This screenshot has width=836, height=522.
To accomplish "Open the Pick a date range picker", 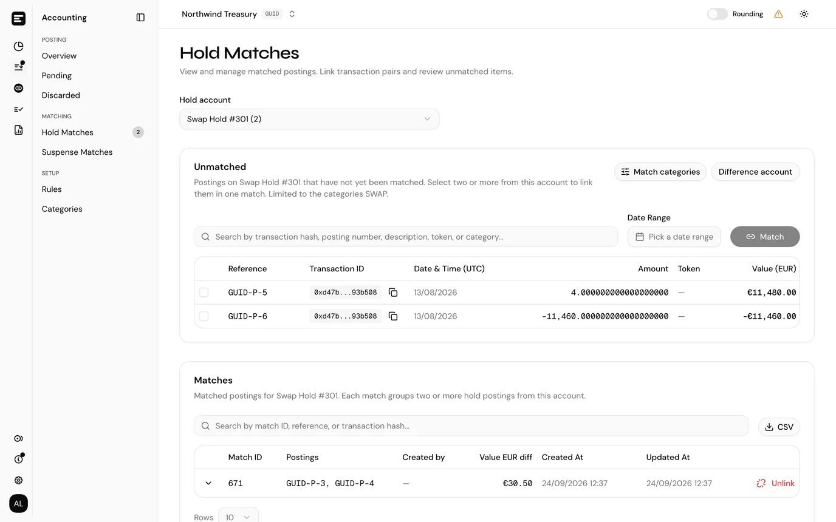I will tap(674, 237).
